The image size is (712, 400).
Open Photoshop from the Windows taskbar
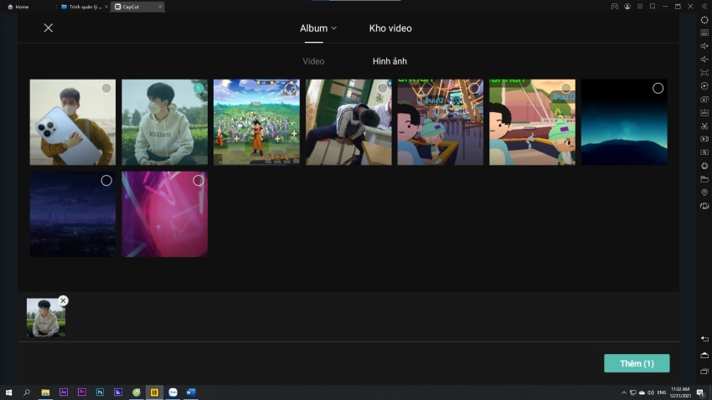100,392
